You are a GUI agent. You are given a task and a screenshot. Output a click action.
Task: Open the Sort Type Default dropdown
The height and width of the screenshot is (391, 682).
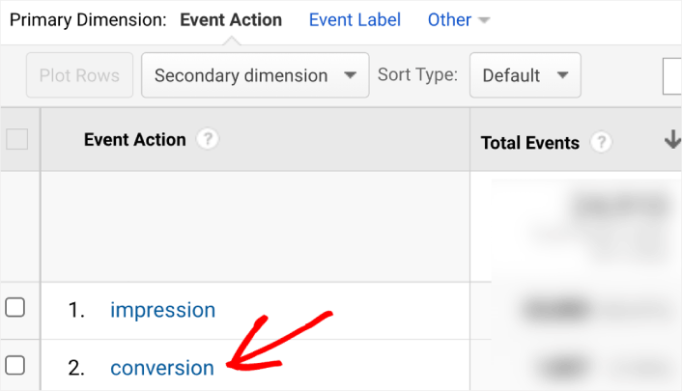coord(525,75)
